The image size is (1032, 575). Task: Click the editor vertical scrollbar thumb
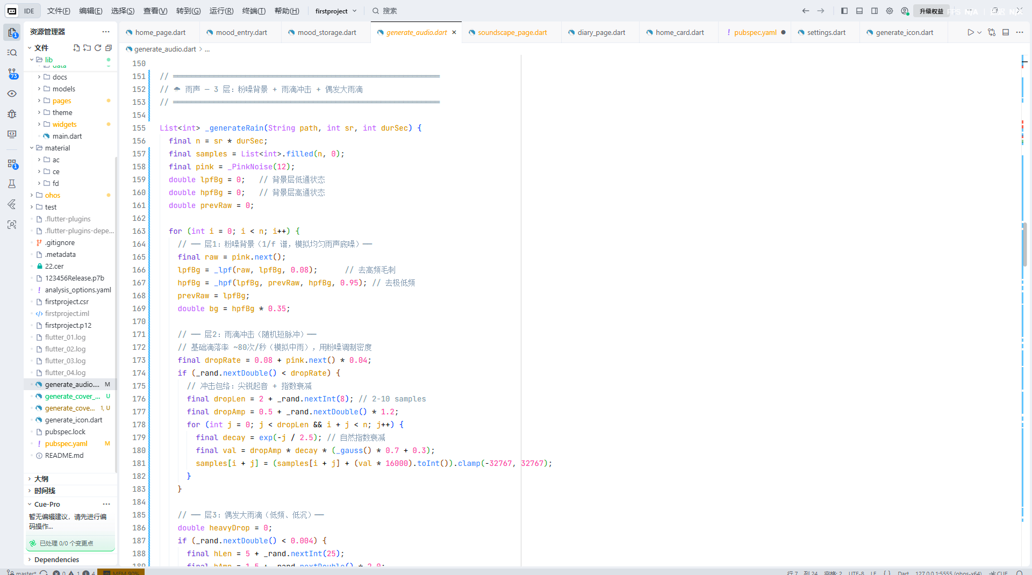tap(1024, 245)
